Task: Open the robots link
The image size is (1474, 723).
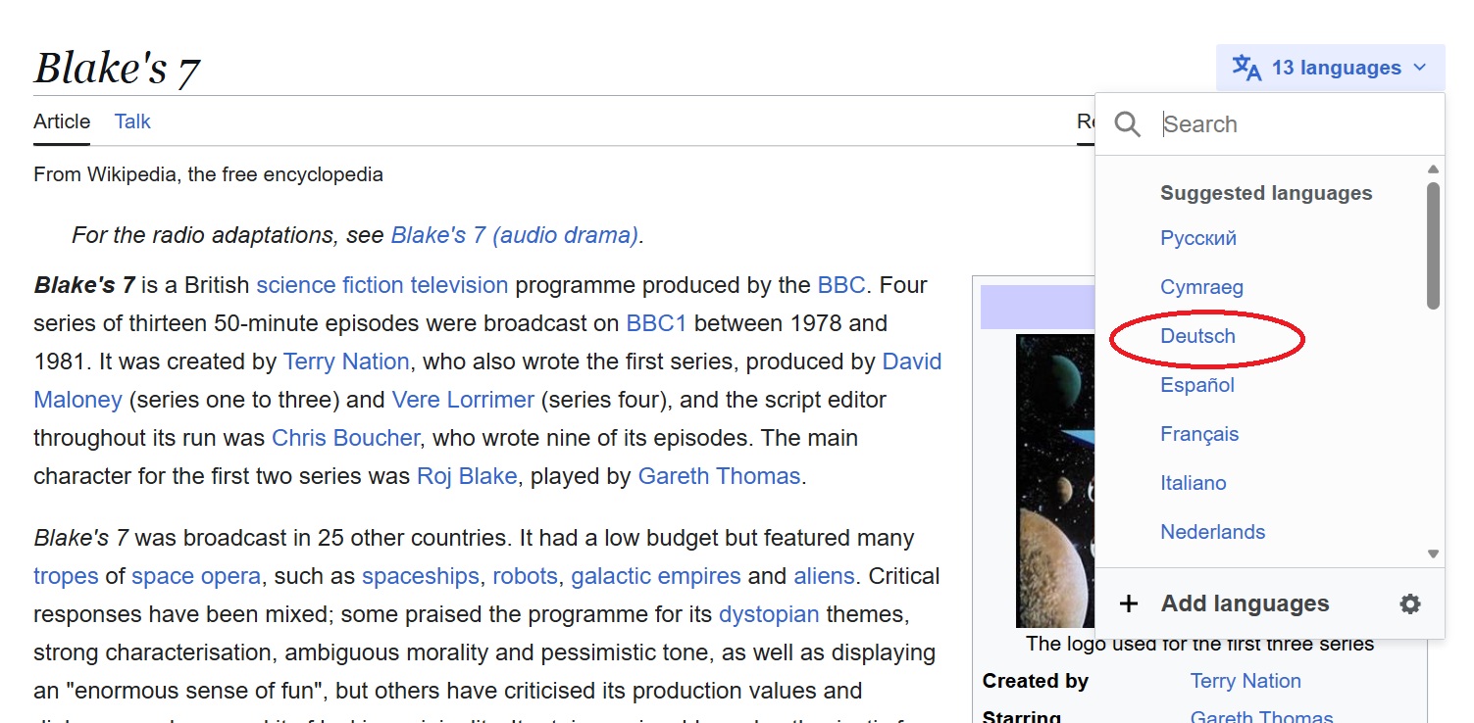Action: (x=525, y=576)
